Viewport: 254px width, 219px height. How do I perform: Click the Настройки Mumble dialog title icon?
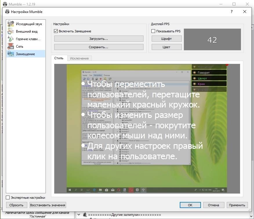point(7,12)
